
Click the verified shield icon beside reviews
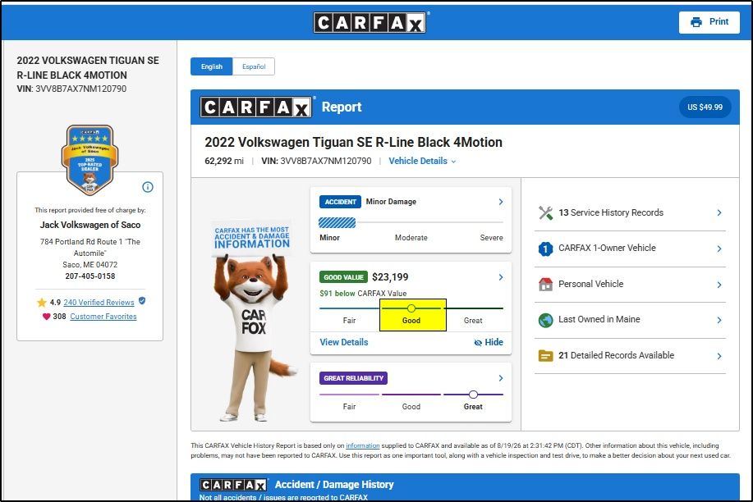[142, 301]
